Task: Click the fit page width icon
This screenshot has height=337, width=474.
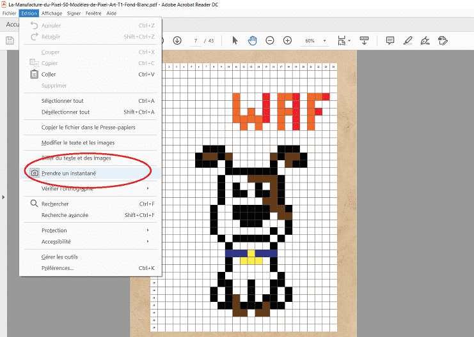Action: [x=342, y=40]
